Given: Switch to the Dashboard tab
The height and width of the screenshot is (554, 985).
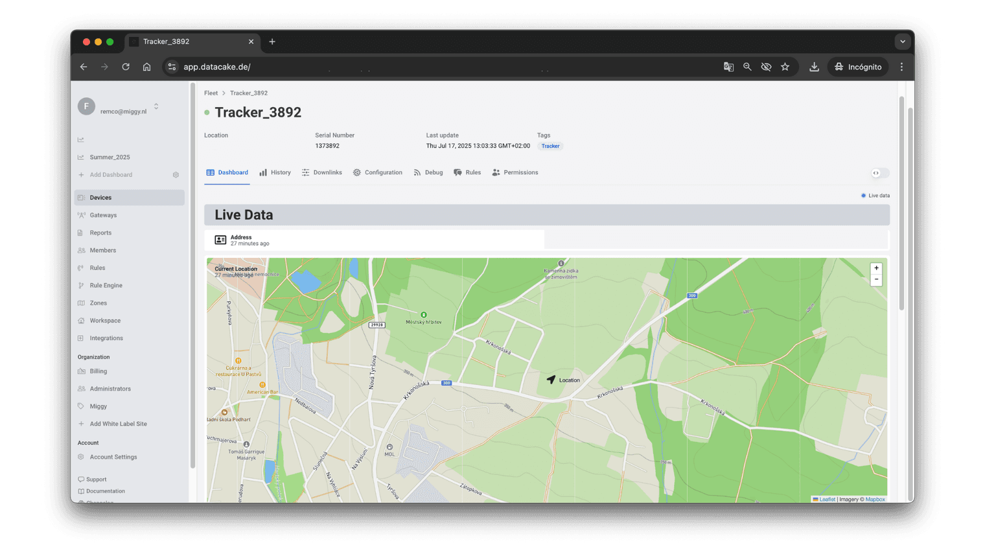Looking at the screenshot, I should click(x=227, y=172).
